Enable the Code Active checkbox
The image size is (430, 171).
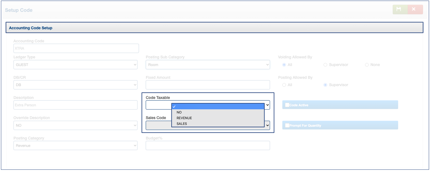[x=287, y=105]
